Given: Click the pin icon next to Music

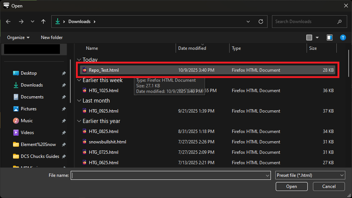Looking at the screenshot, I should [x=64, y=121].
